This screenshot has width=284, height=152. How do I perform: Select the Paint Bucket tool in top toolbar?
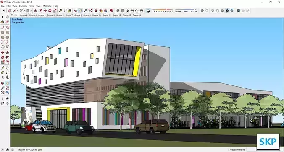click(70, 10)
